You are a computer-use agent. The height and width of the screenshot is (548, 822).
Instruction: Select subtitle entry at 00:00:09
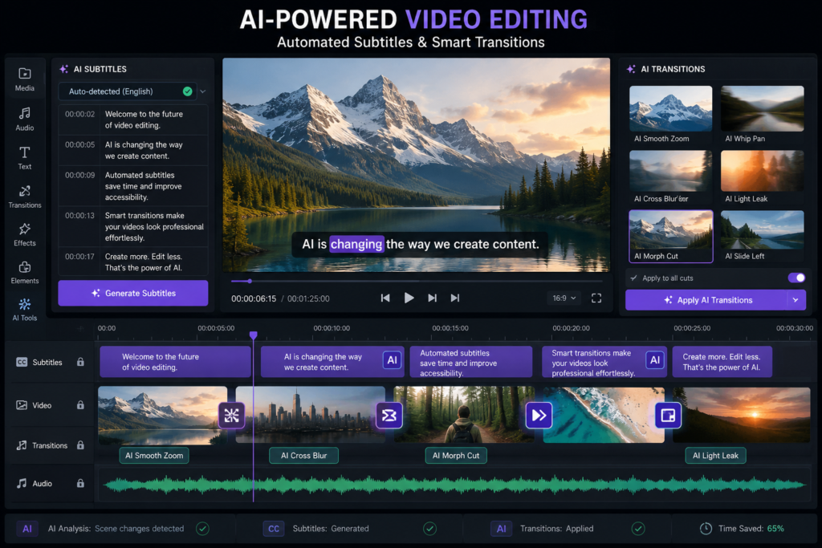click(133, 186)
